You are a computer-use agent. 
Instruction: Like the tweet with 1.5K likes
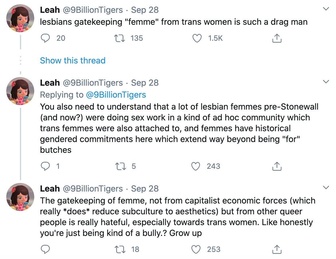(197, 38)
